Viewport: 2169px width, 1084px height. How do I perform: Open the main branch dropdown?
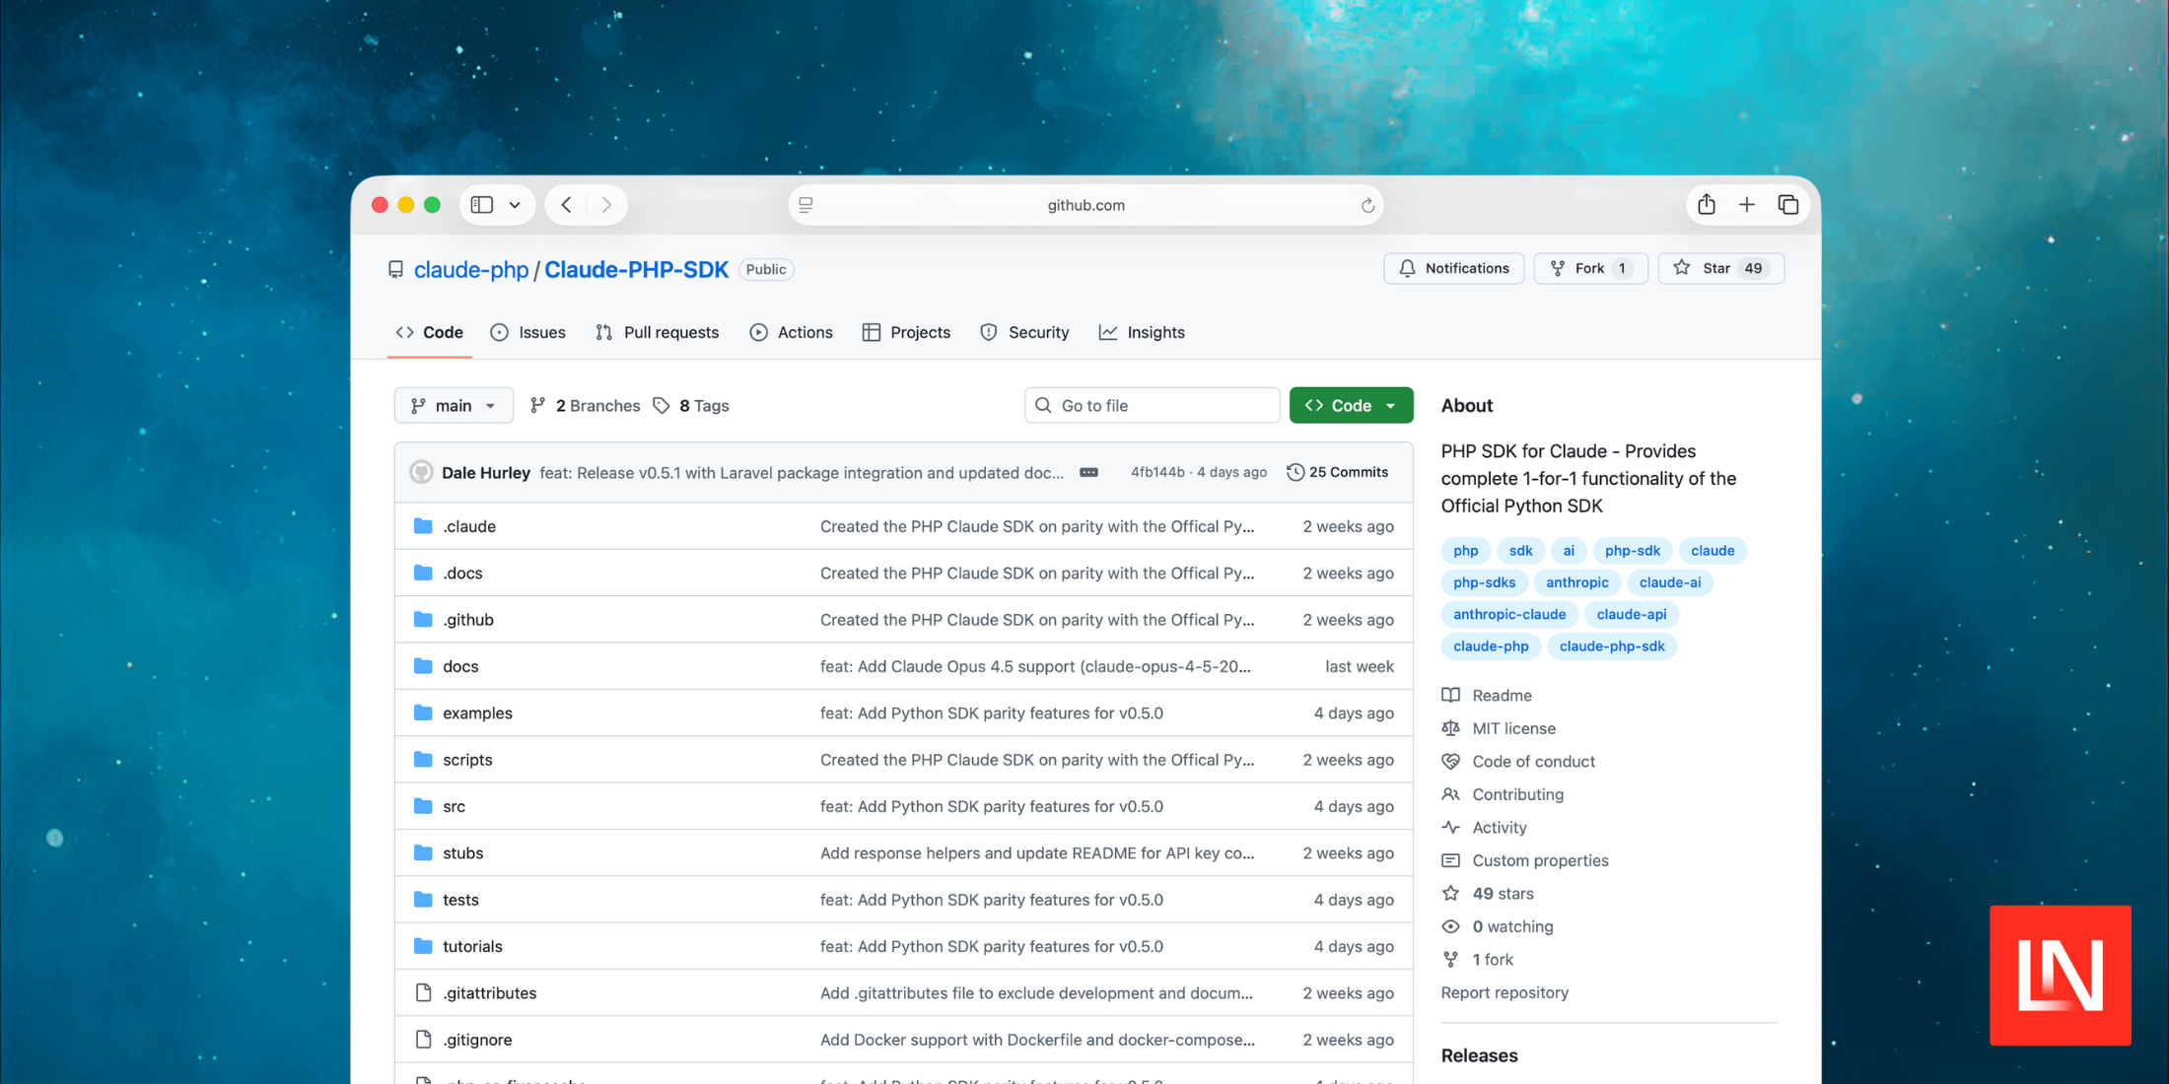(x=453, y=405)
